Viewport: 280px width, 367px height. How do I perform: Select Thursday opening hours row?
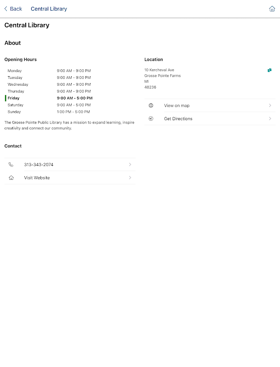click(x=49, y=91)
